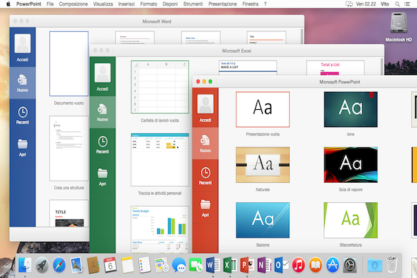Open Finder from the Dock
The image size is (417, 278).
[25, 265]
